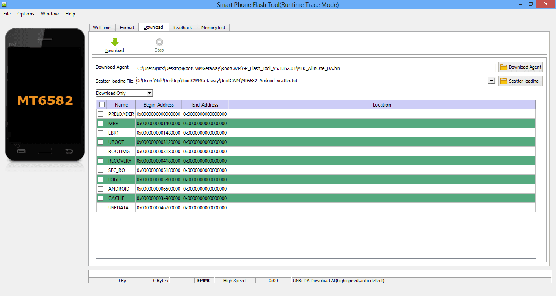Image resolution: width=556 pixels, height=296 pixels.
Task: Select the ANDROID name cell
Action: (x=121, y=189)
